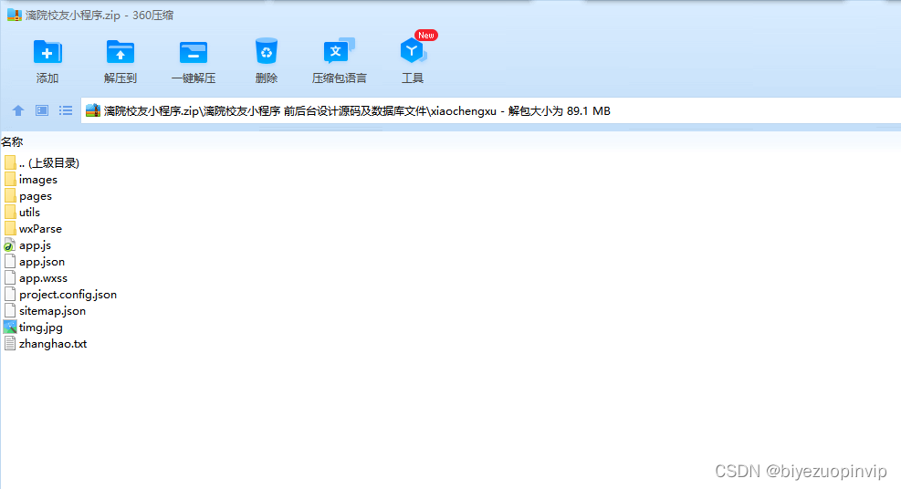Select the wxParse folder
The width and height of the screenshot is (901, 489).
(x=33, y=229)
